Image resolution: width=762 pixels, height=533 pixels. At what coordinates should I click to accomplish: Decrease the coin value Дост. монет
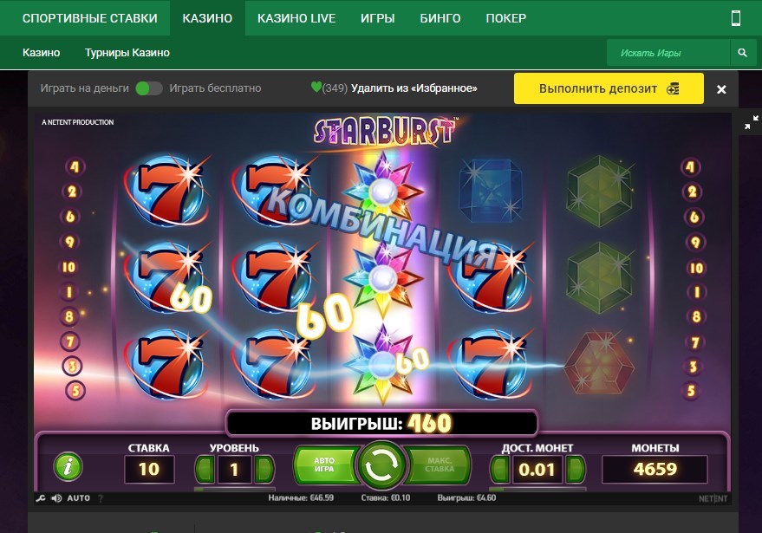click(499, 470)
